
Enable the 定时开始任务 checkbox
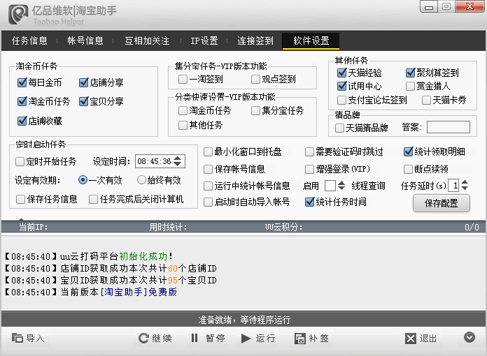pos(20,161)
